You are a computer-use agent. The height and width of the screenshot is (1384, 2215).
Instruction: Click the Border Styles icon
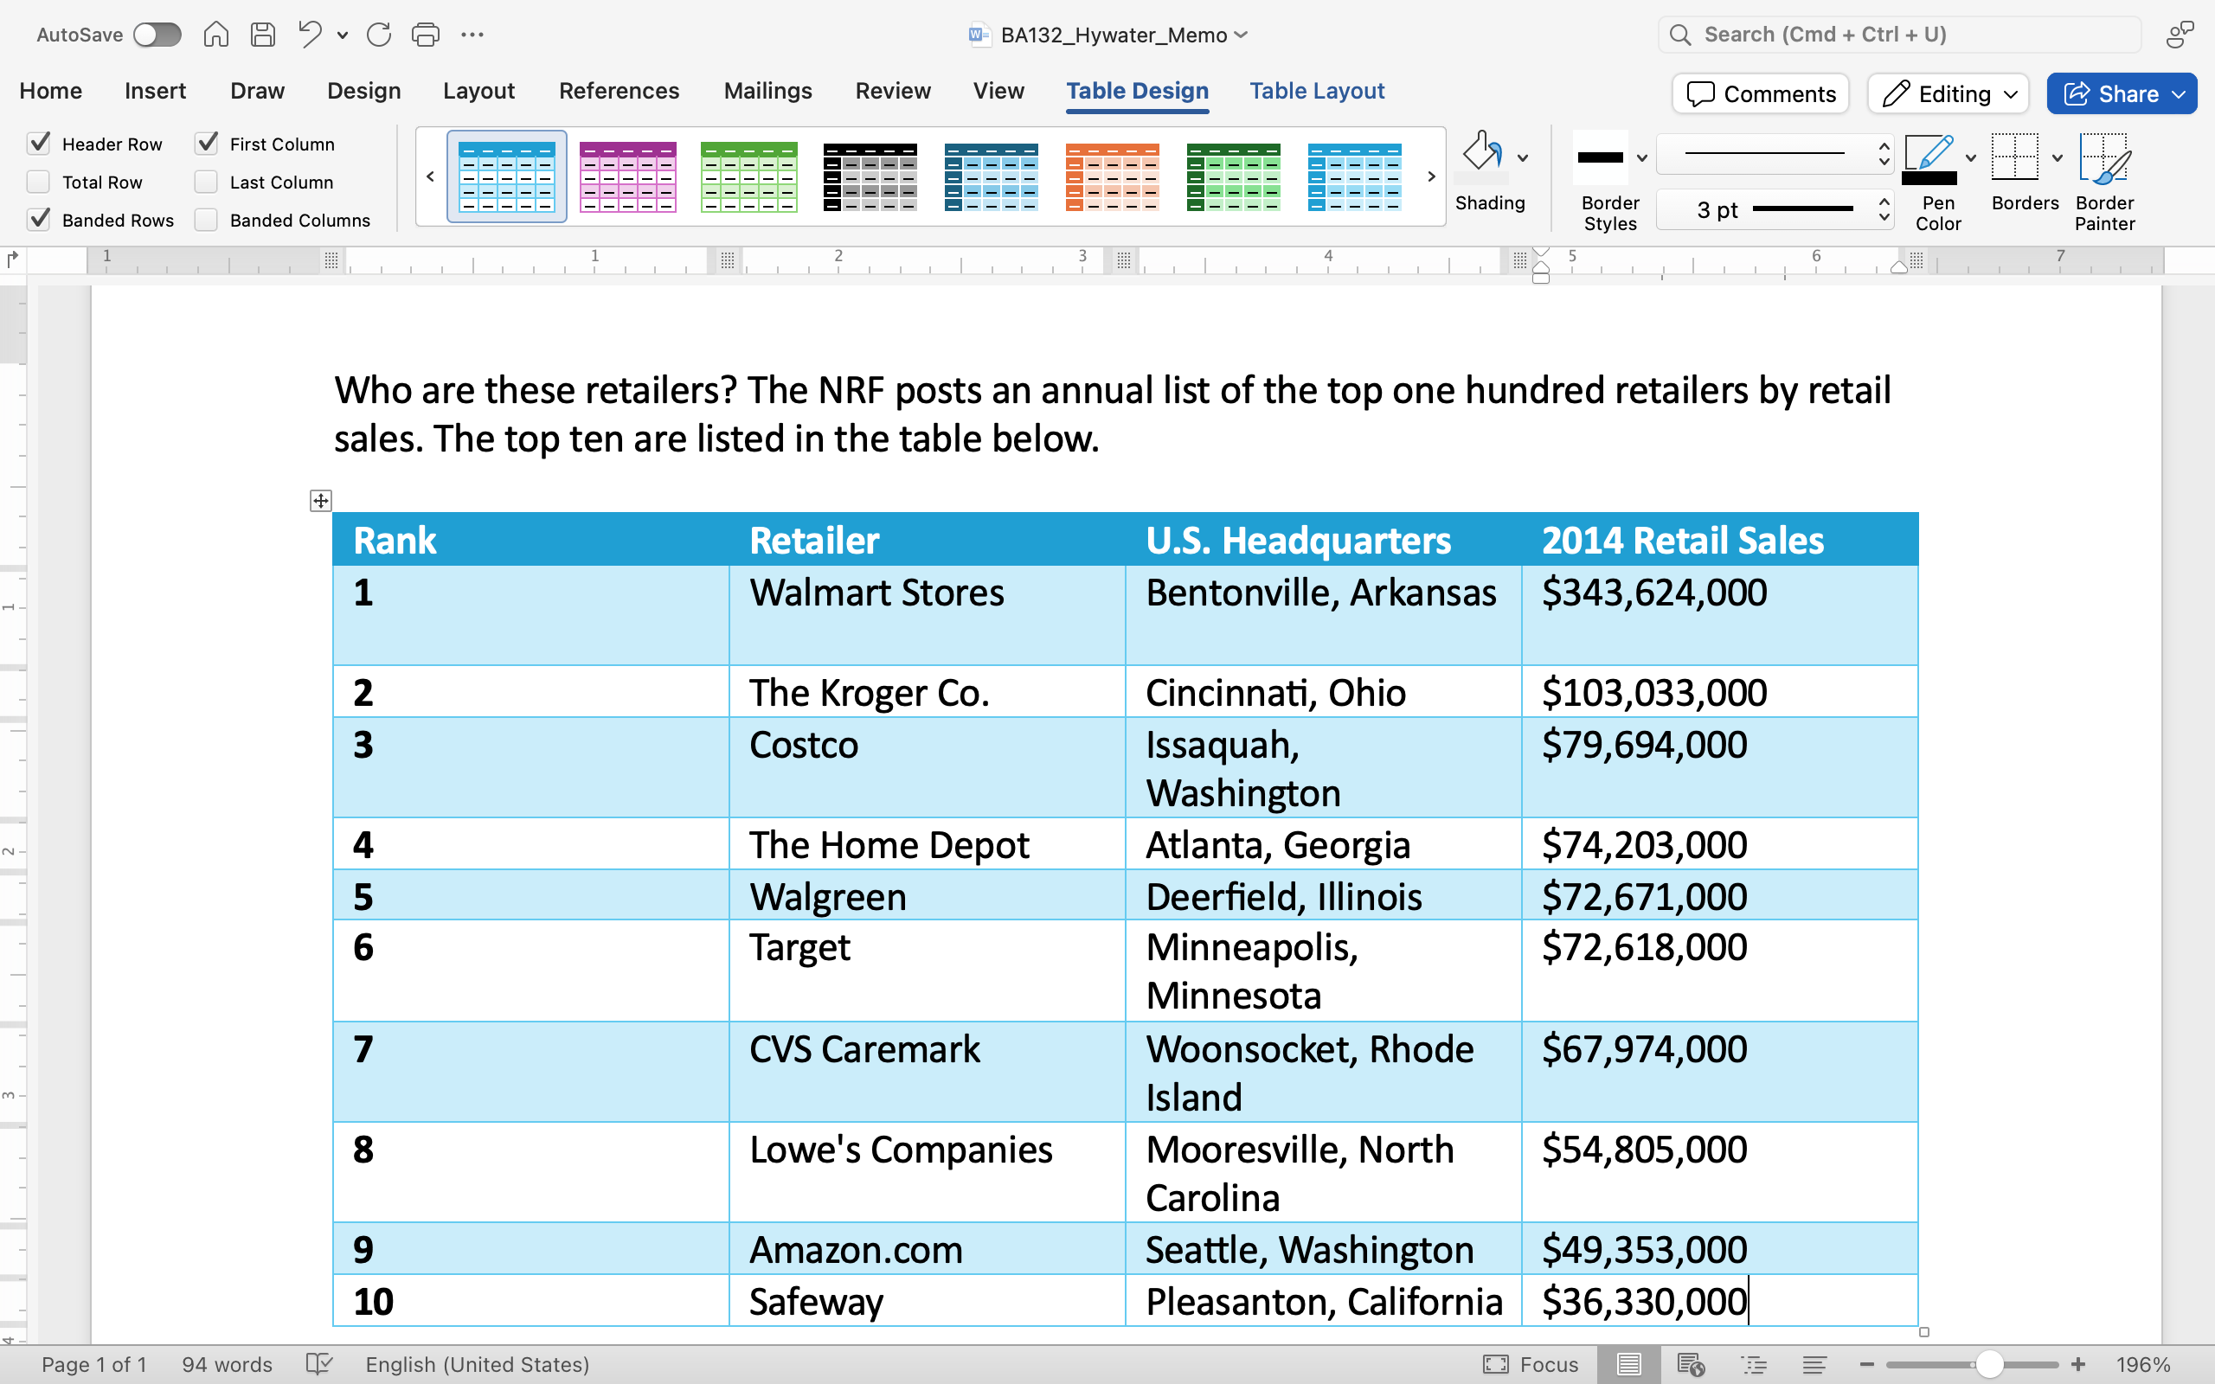[x=1601, y=157]
